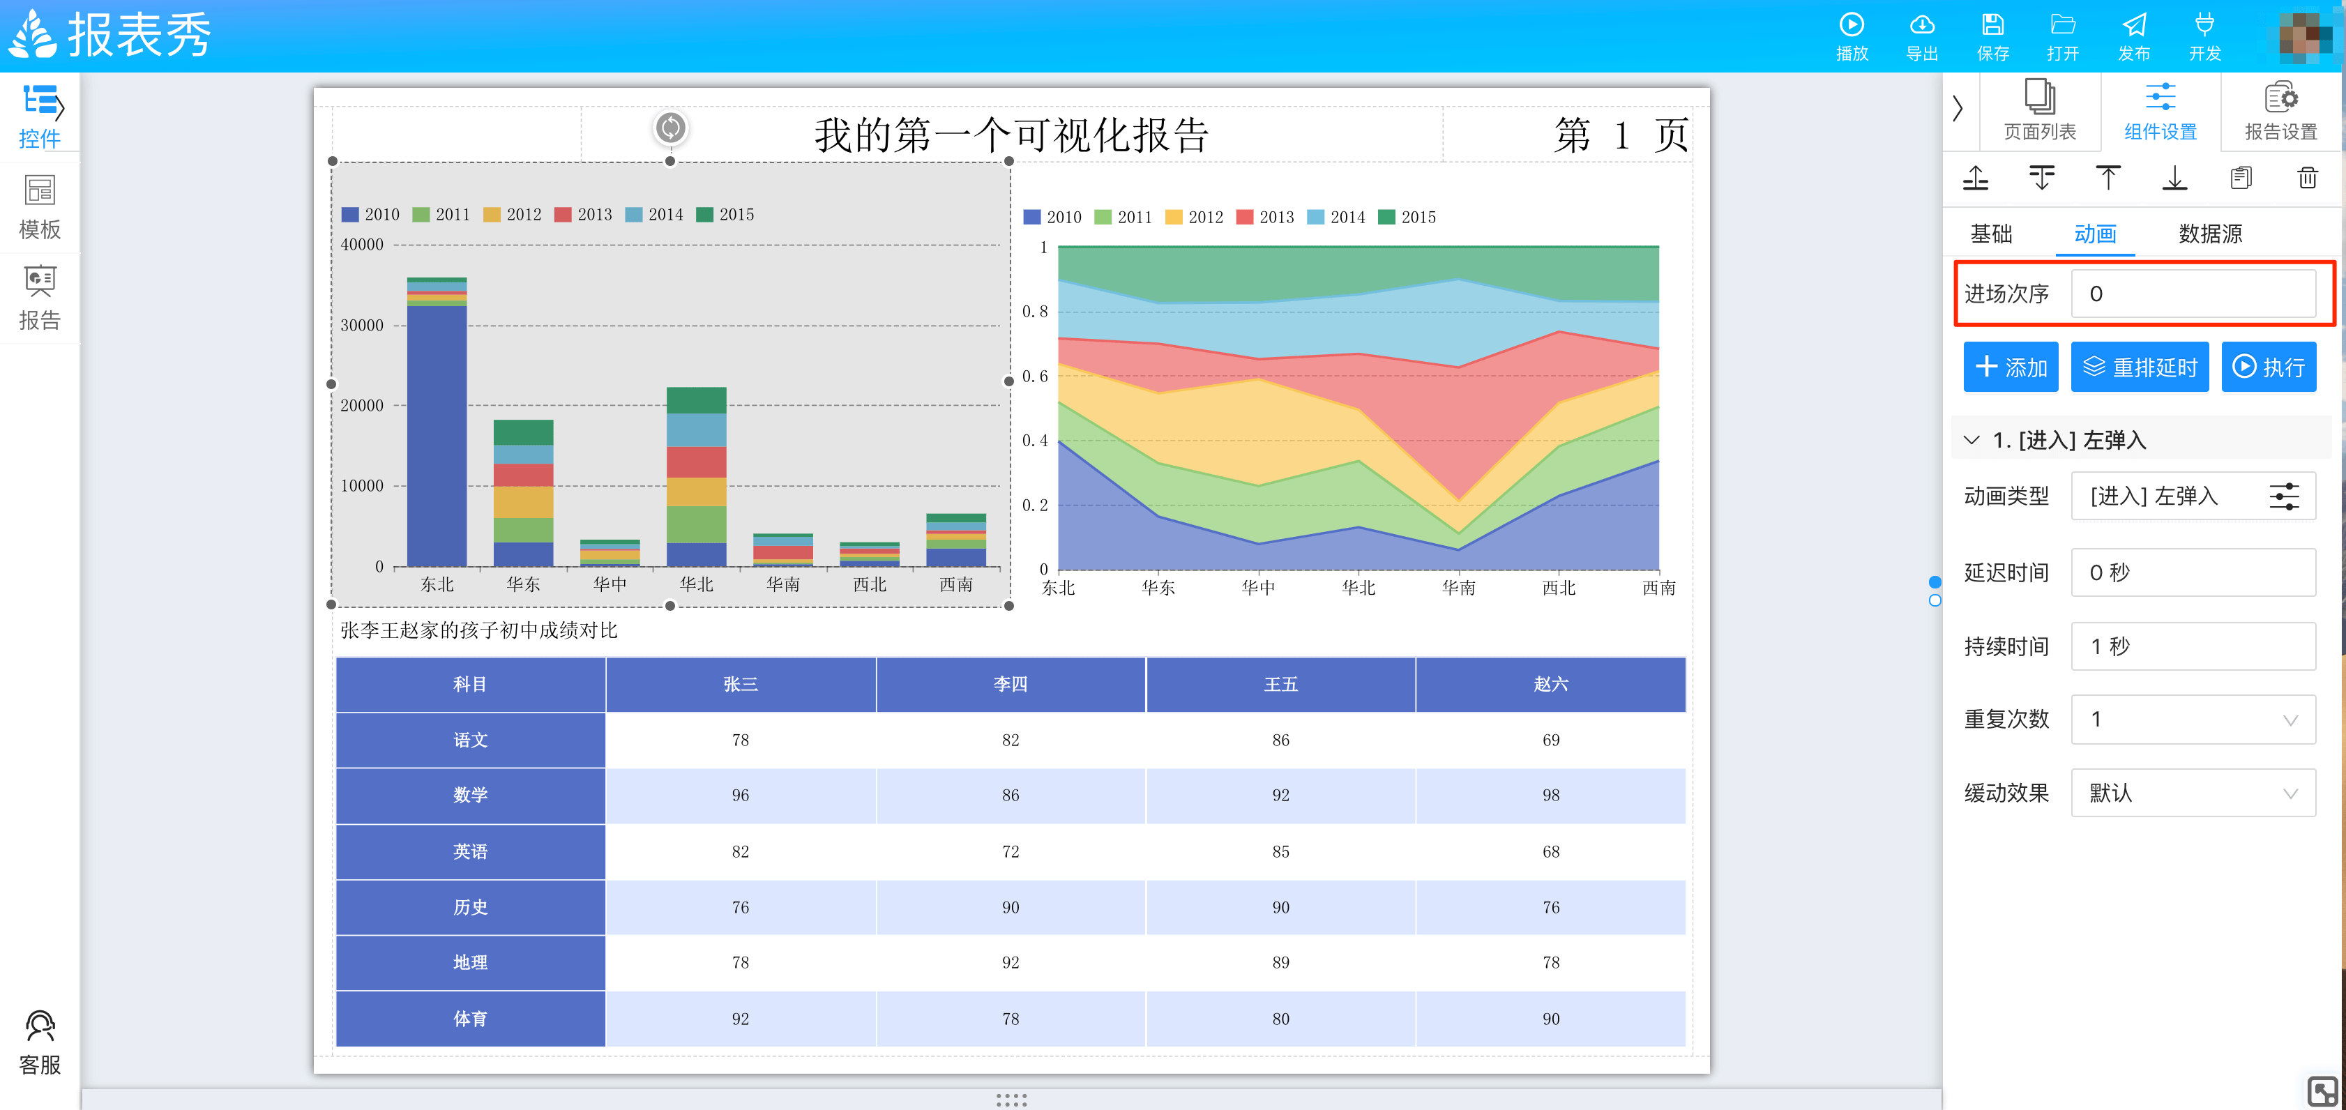Click the 华北 stacked bar in chart

coord(696,476)
